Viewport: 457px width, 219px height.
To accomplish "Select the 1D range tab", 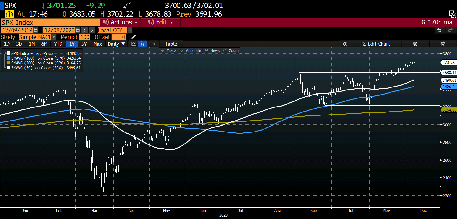I will (7, 44).
